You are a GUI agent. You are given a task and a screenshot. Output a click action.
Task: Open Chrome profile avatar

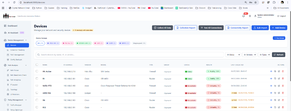tap(282, 2)
